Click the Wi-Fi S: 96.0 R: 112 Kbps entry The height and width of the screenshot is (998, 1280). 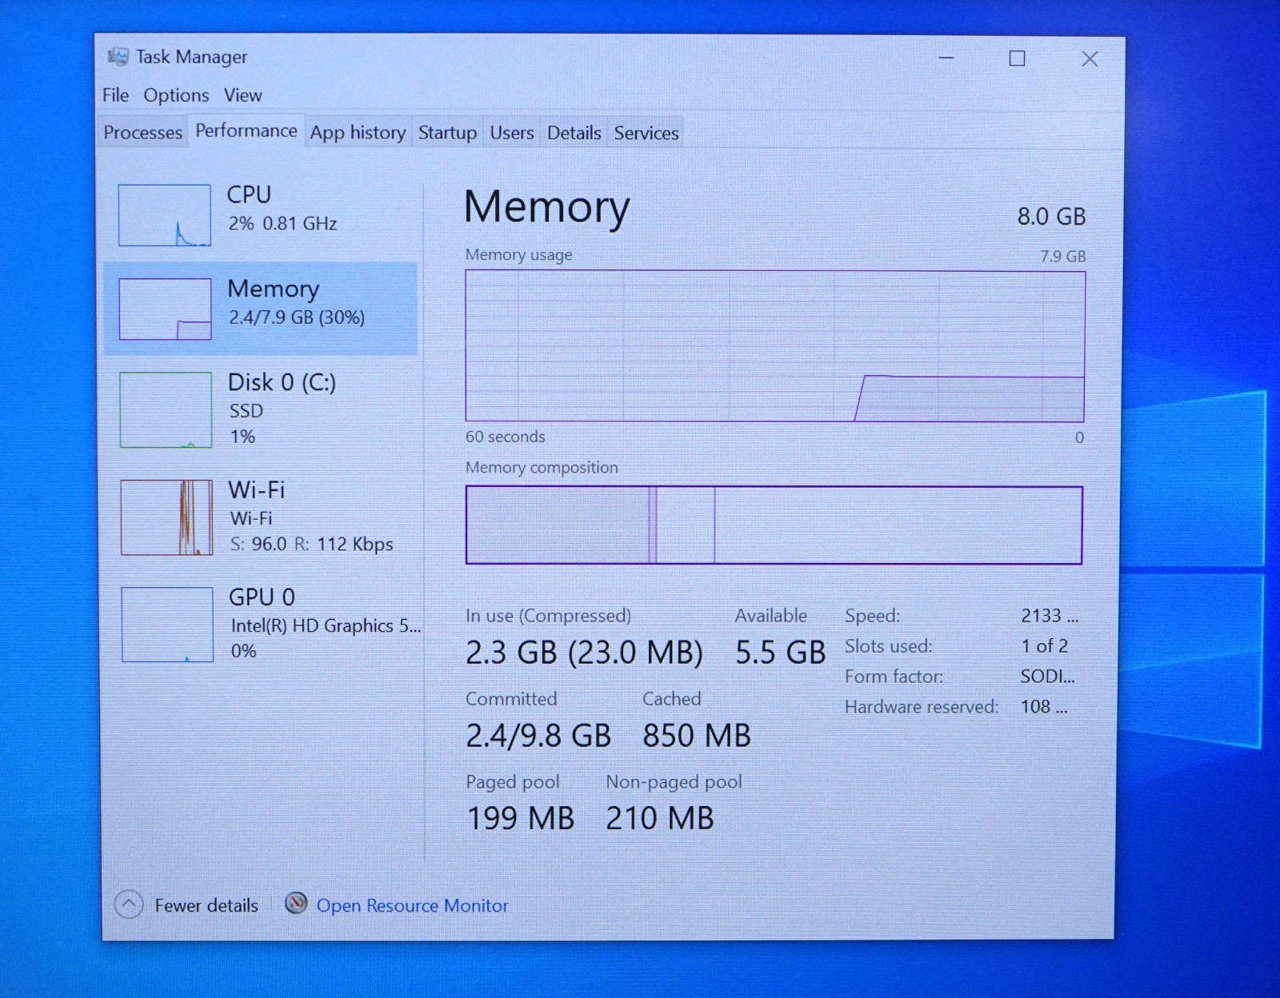[x=261, y=517]
